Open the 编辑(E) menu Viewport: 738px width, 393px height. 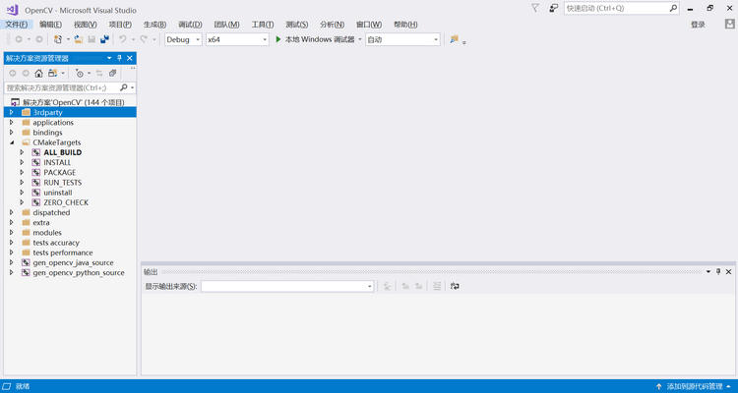coord(50,25)
